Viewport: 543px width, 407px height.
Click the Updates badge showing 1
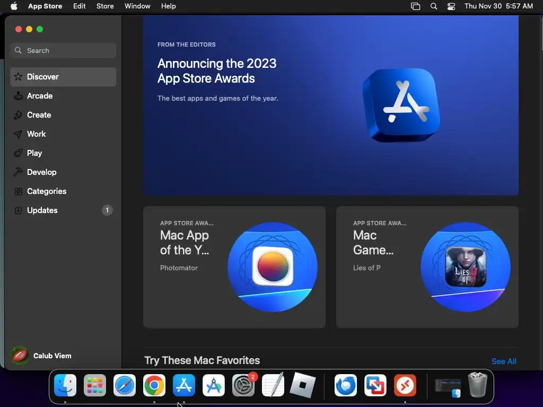(x=107, y=210)
